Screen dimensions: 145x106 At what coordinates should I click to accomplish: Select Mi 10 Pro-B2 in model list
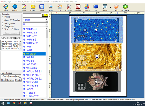click(x=34, y=36)
